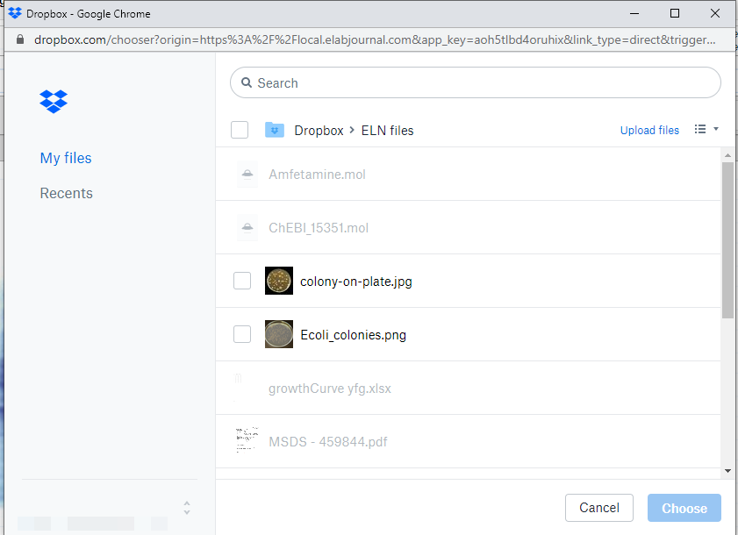Click the scrollbar down arrow

point(727,471)
